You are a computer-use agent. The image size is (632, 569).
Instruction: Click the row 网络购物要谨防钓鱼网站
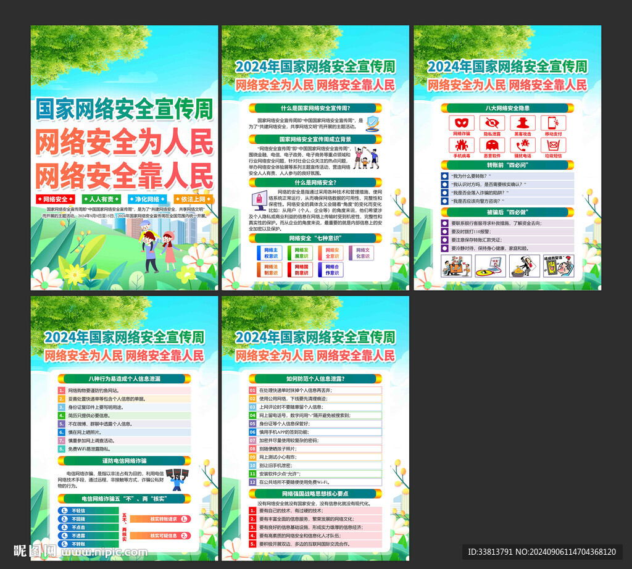124,391
